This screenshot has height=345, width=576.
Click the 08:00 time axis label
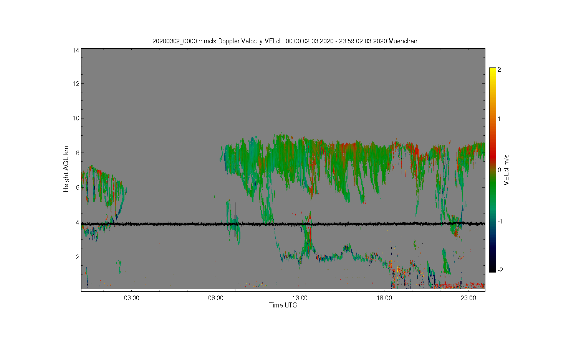pyautogui.click(x=216, y=298)
